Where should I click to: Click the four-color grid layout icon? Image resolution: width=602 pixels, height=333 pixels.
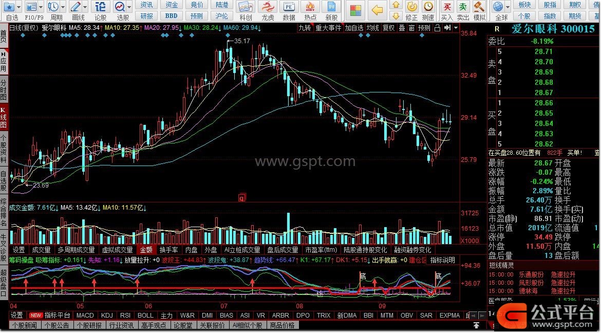tap(355, 10)
